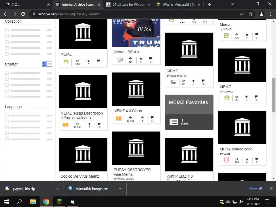The height and width of the screenshot is (207, 276).
Task: Close the What is Minecraft tab
Action: click(199, 5)
